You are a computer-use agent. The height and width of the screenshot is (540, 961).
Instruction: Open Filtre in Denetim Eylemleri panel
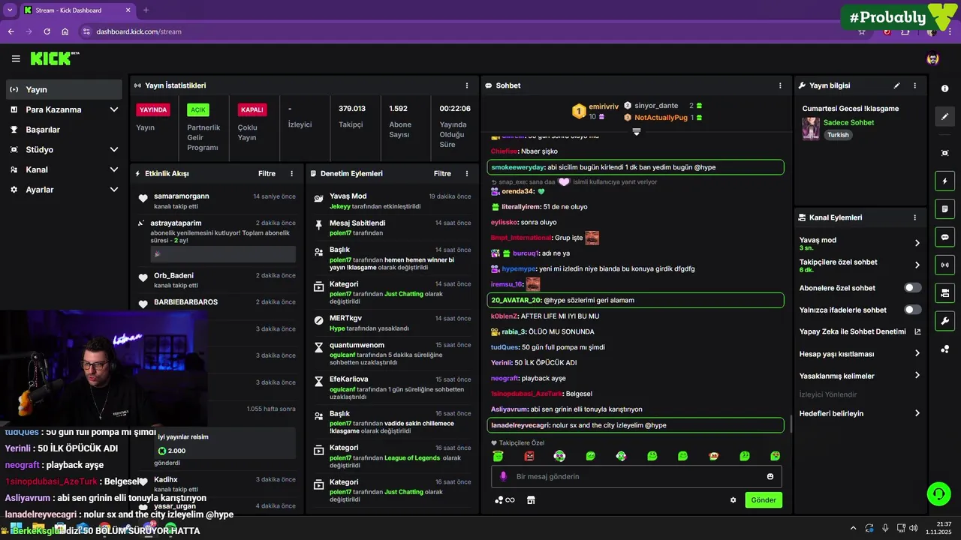(x=442, y=173)
